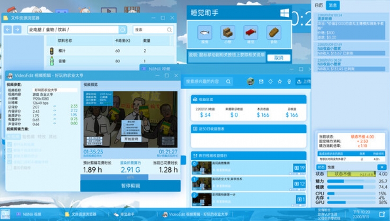Choose the bread 食物 option
The height and width of the screenshot is (221, 390).
pyautogui.click(x=274, y=32)
